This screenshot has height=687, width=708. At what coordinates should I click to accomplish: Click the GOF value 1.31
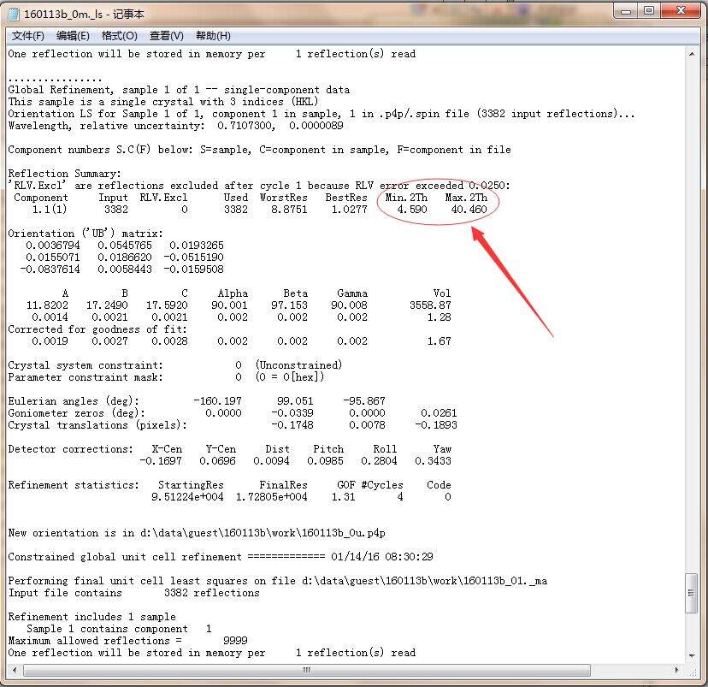343,497
